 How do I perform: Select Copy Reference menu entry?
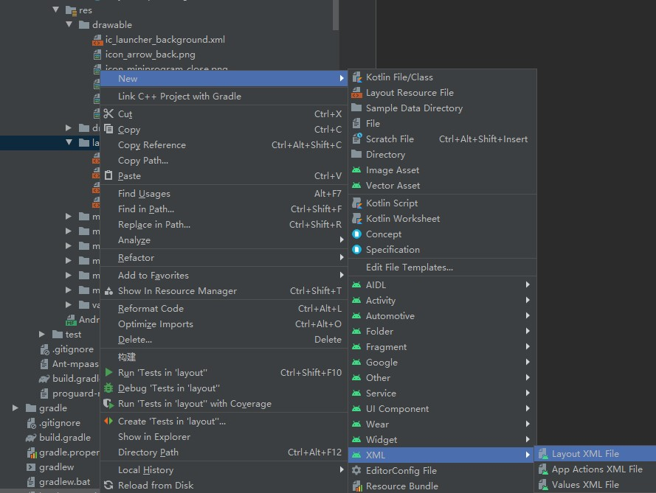[224, 145]
